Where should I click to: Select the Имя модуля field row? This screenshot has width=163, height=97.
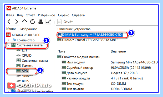pyautogui.click(x=76, y=62)
